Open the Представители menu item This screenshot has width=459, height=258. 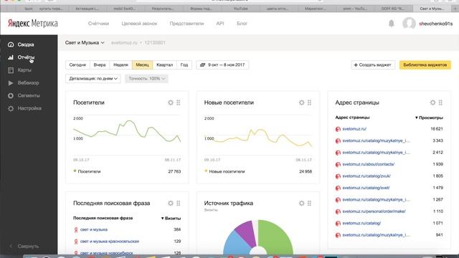(186, 24)
